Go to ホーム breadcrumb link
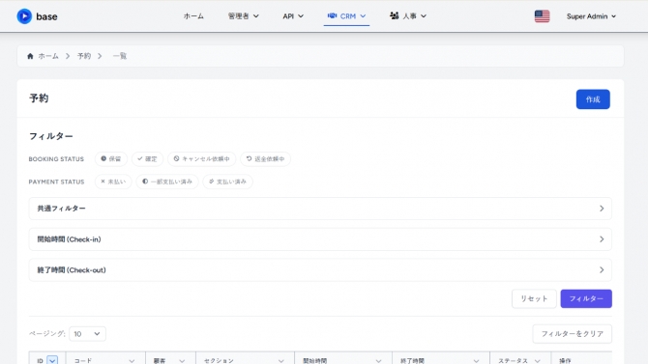Viewport: 648px width, 364px height. (48, 56)
